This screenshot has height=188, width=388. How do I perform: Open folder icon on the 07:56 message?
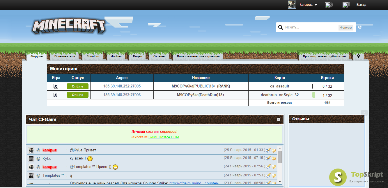coord(274,167)
